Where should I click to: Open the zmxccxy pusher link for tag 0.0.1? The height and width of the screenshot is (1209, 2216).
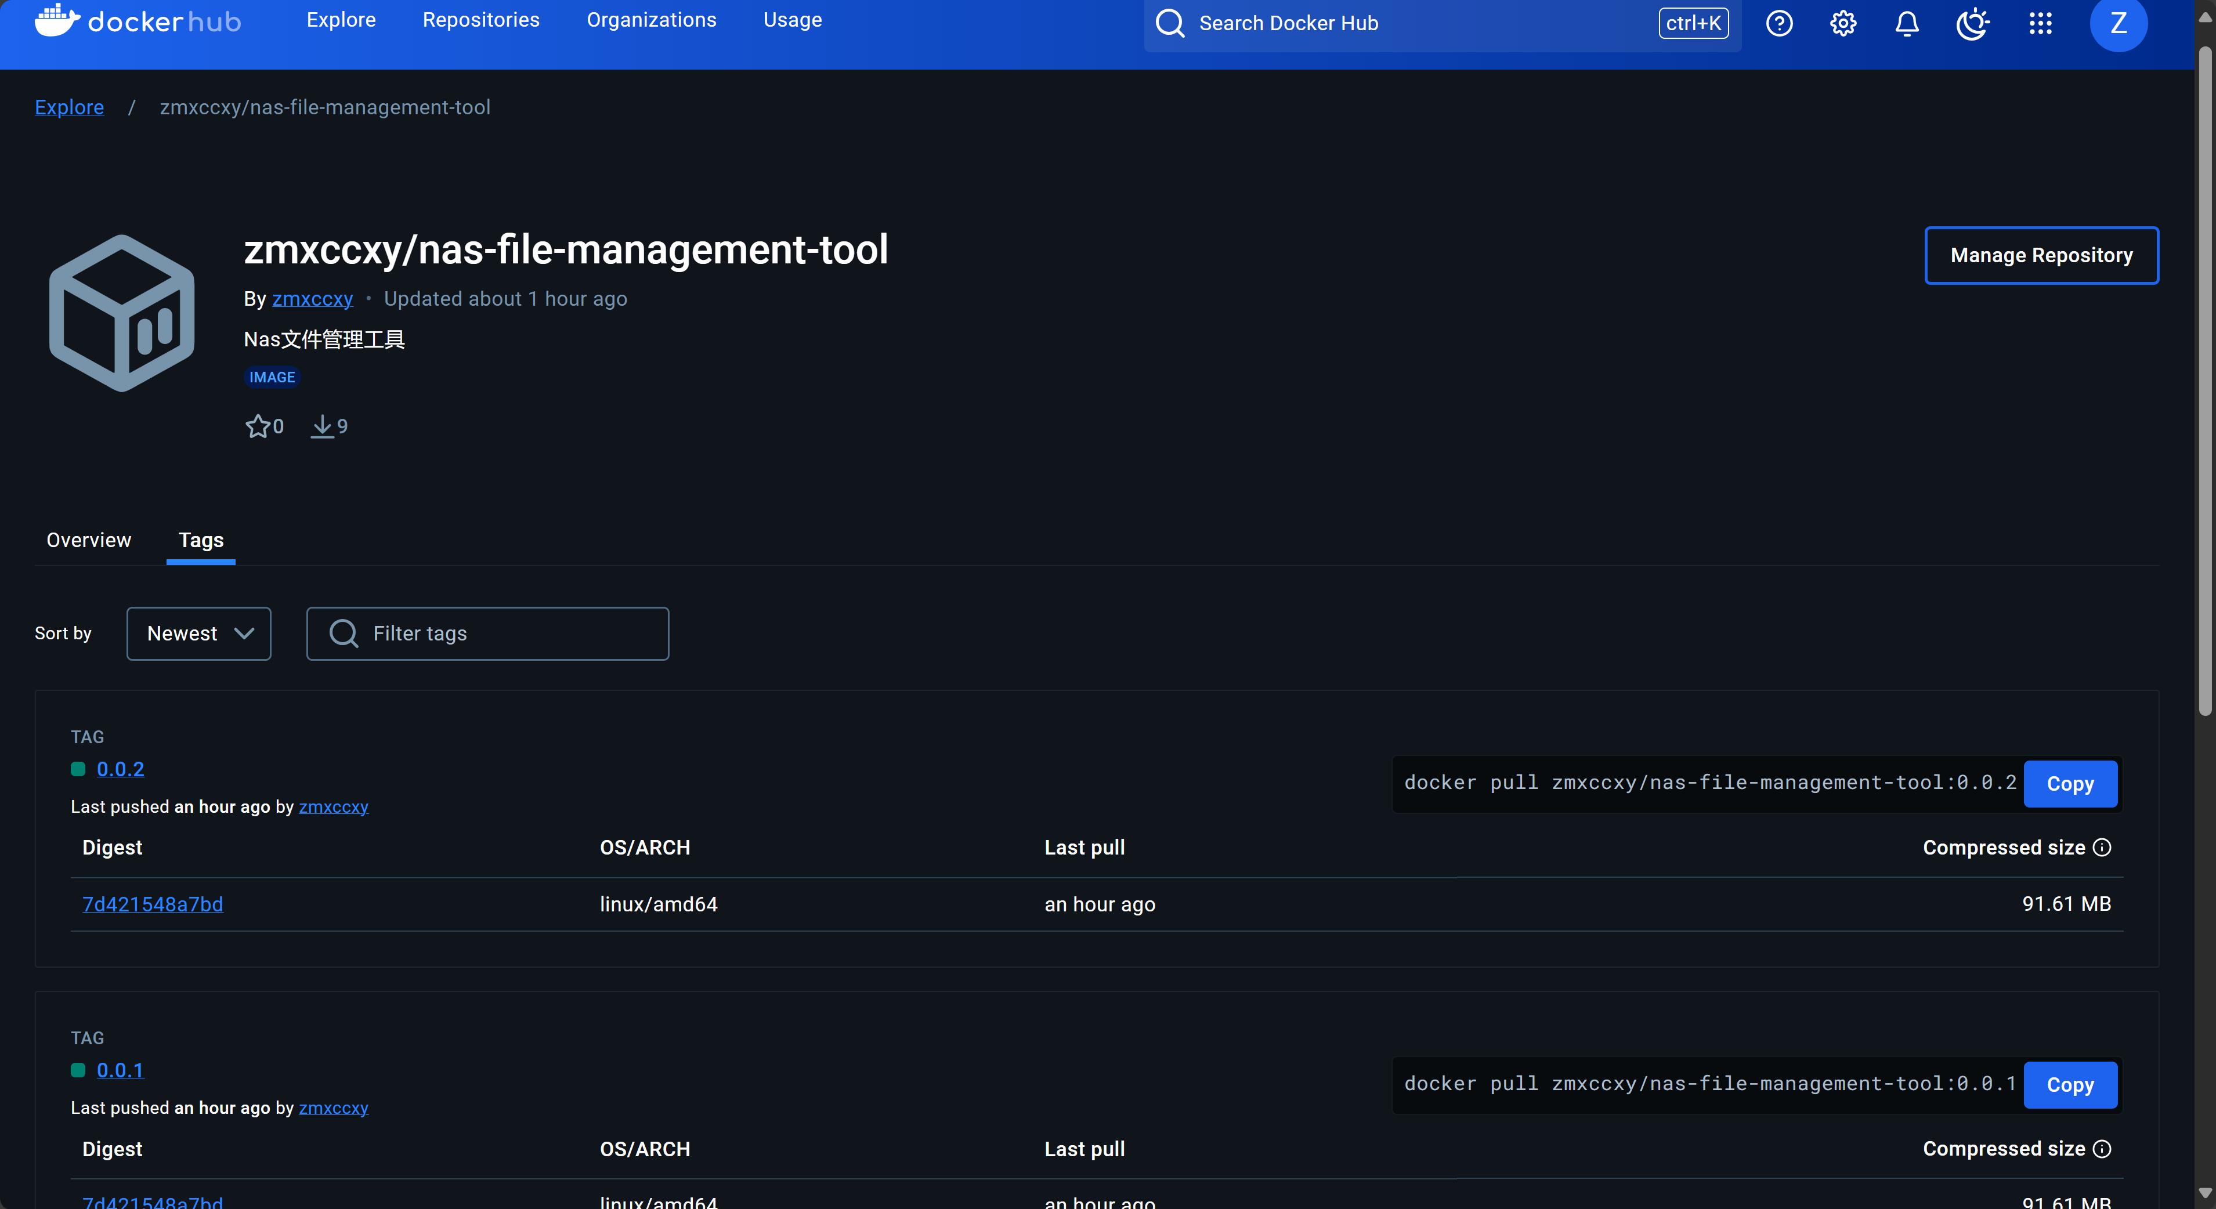click(334, 1107)
